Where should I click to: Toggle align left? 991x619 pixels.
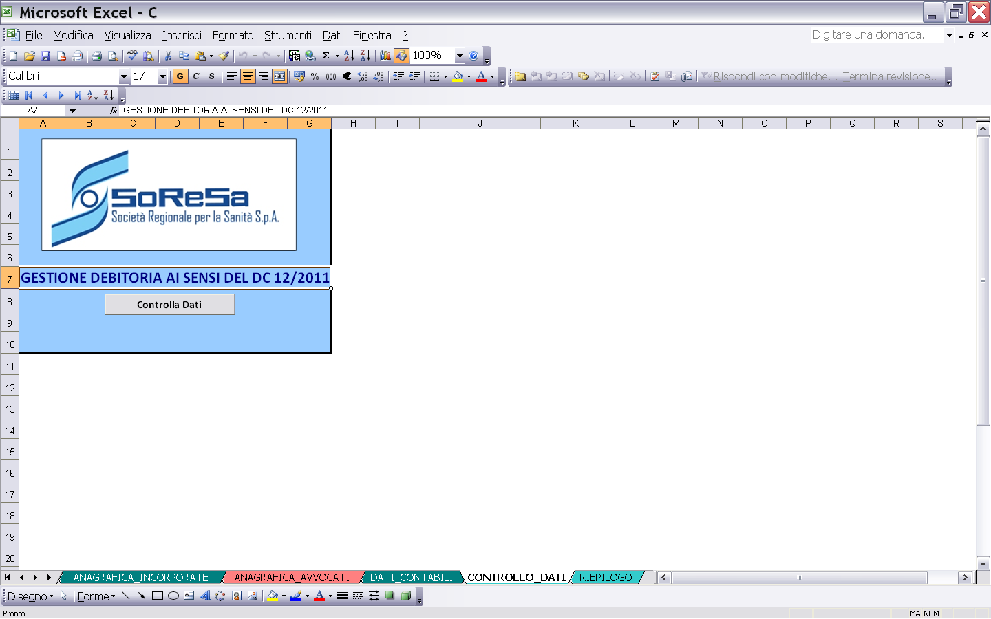click(x=232, y=76)
